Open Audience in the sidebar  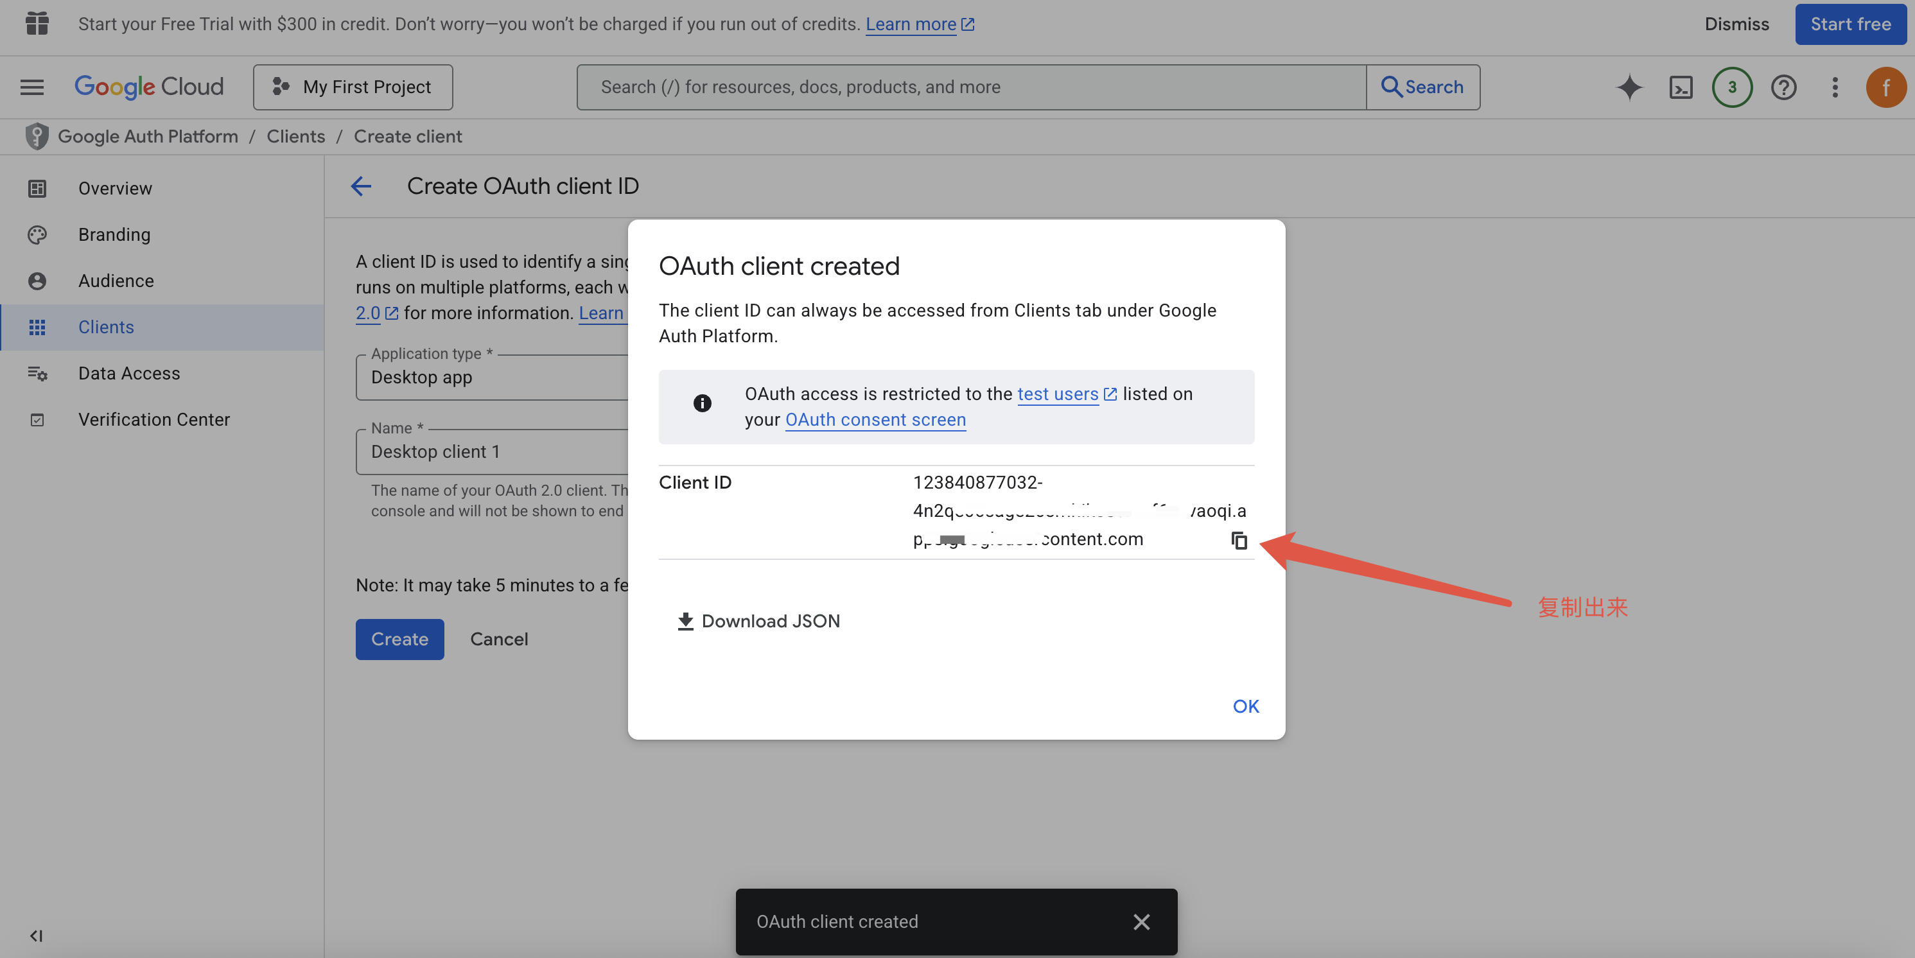coord(162,280)
